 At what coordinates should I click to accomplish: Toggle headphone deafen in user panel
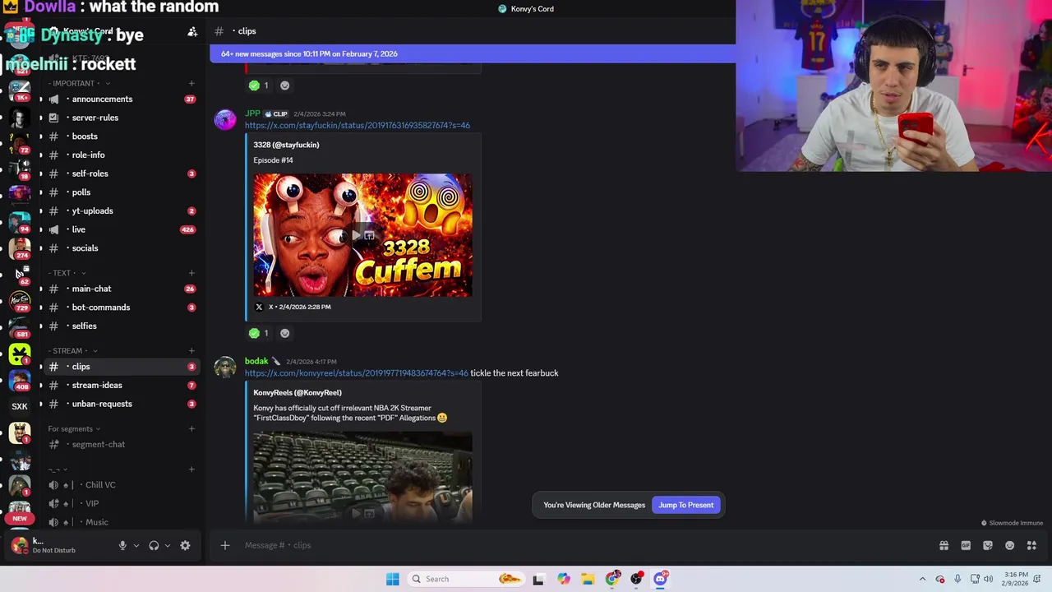coord(154,545)
